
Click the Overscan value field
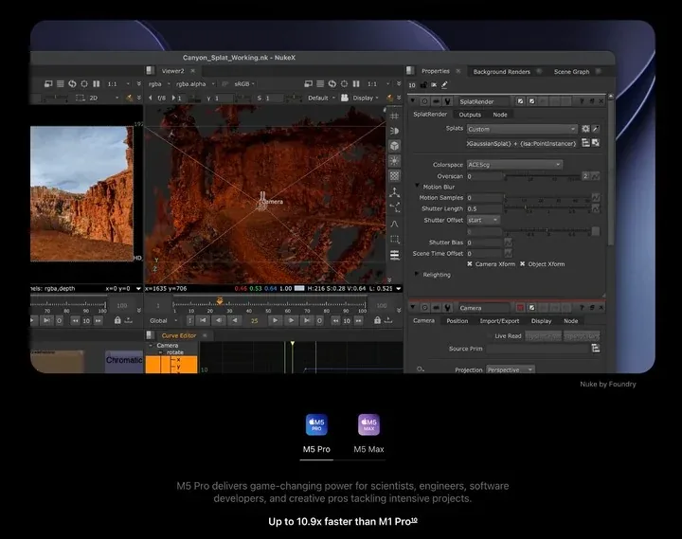(485, 176)
